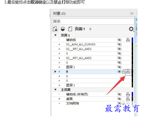Image resolution: width=142 pixels, height=118 pixels.
Task: Toggle eye icon on 文档网格 row
Action: pyautogui.click(x=119, y=103)
